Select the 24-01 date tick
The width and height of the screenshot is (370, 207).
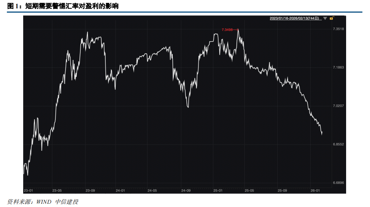click(120, 190)
